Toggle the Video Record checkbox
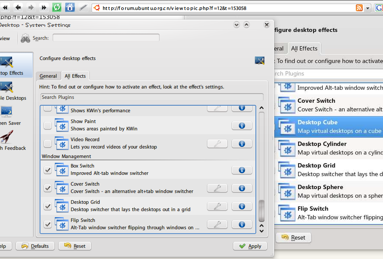This screenshot has width=383, height=259. point(47,144)
